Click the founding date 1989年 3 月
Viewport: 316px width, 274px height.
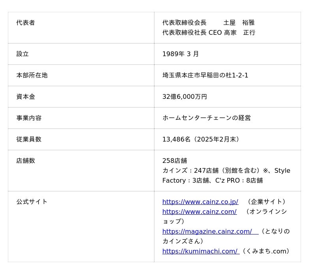tap(181, 54)
